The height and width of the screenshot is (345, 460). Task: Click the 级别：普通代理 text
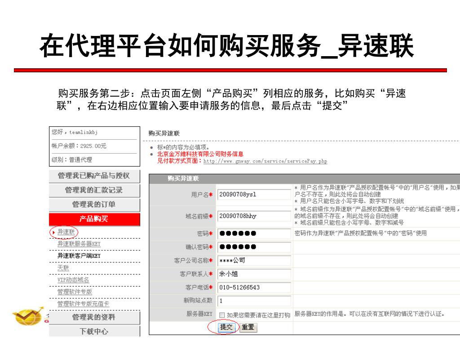(71, 160)
